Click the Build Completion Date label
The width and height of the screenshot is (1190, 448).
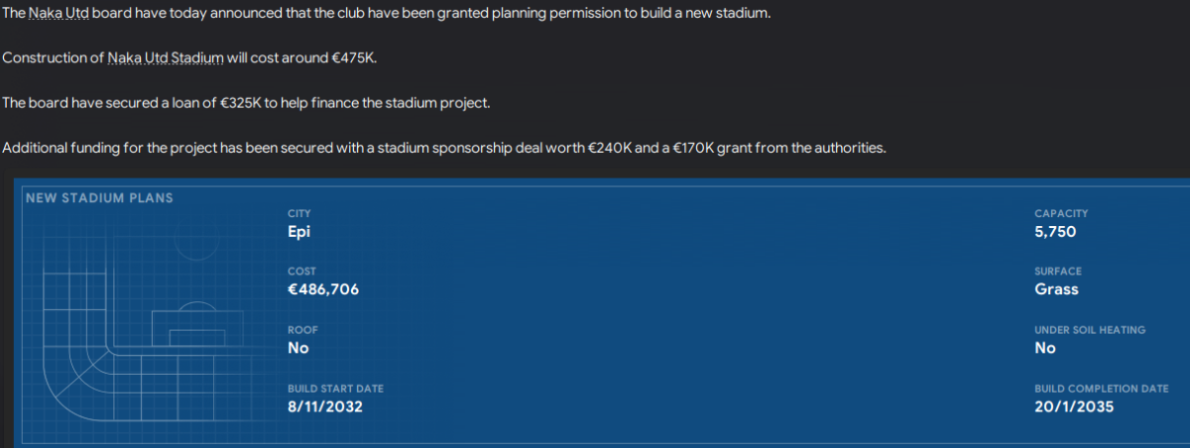1102,389
